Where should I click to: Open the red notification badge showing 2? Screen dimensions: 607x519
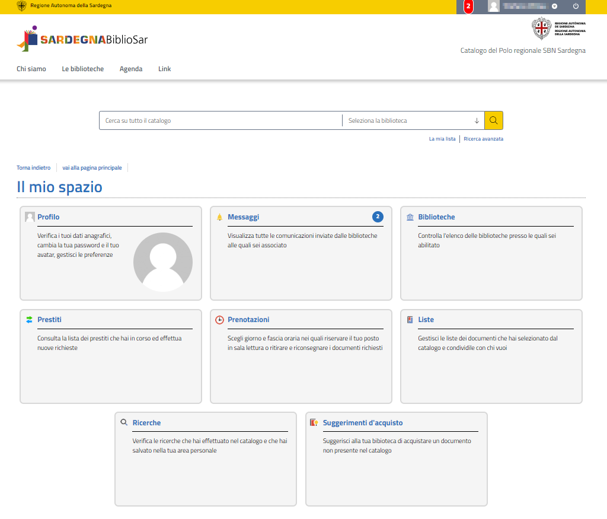coord(468,7)
